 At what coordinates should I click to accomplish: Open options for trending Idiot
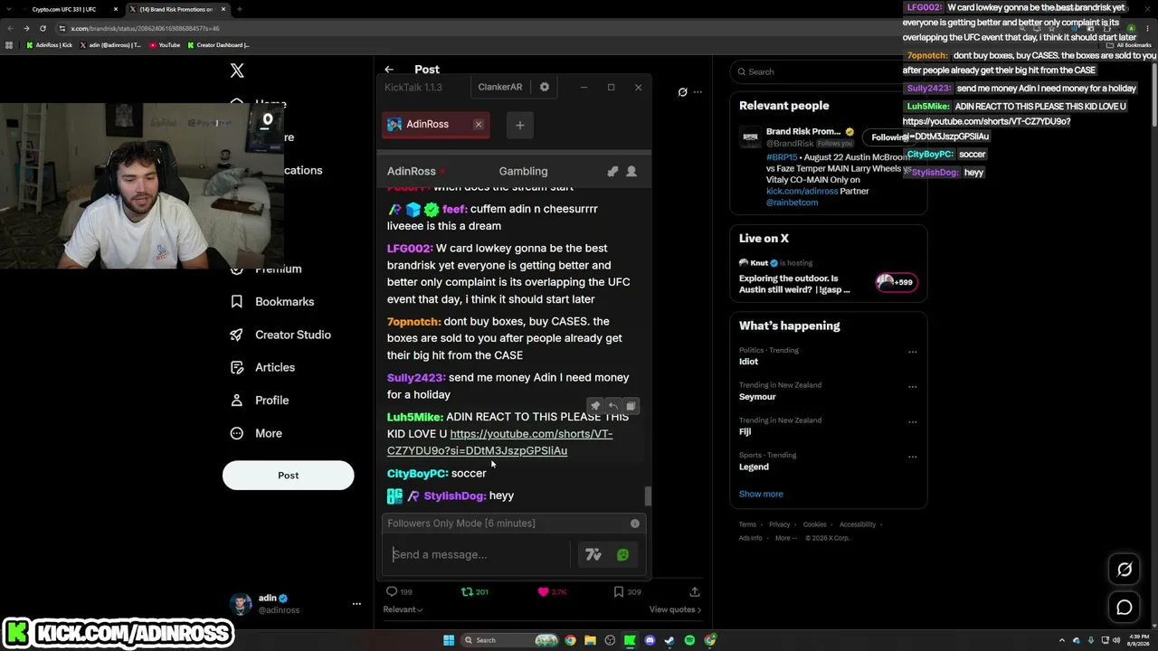(912, 352)
